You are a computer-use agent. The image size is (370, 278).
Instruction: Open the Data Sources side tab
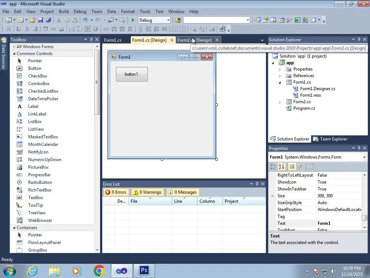3,54
